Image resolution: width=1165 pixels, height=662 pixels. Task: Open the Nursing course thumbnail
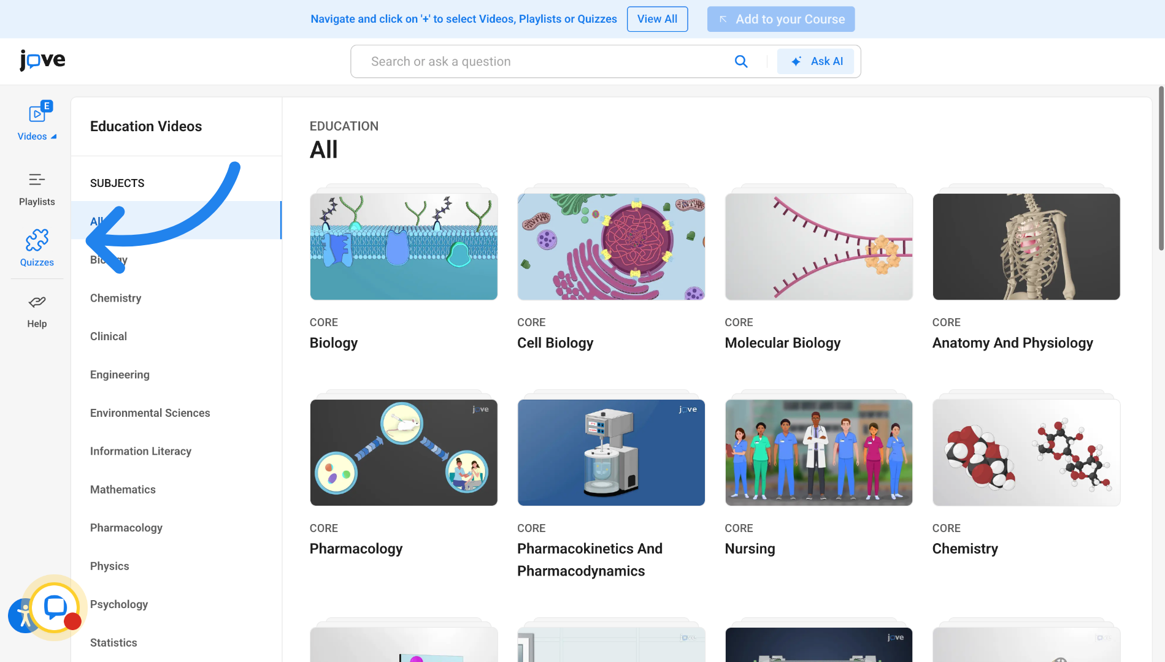coord(818,452)
